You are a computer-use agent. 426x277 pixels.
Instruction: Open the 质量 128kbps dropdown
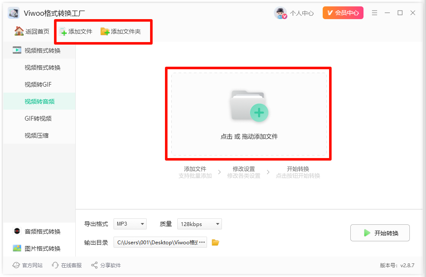(199, 224)
